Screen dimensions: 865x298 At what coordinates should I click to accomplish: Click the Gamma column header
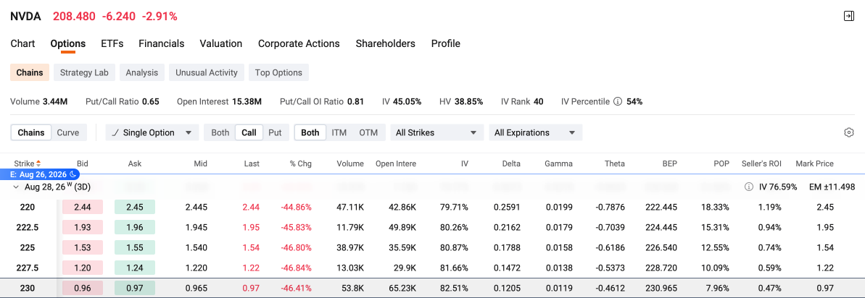coord(558,164)
